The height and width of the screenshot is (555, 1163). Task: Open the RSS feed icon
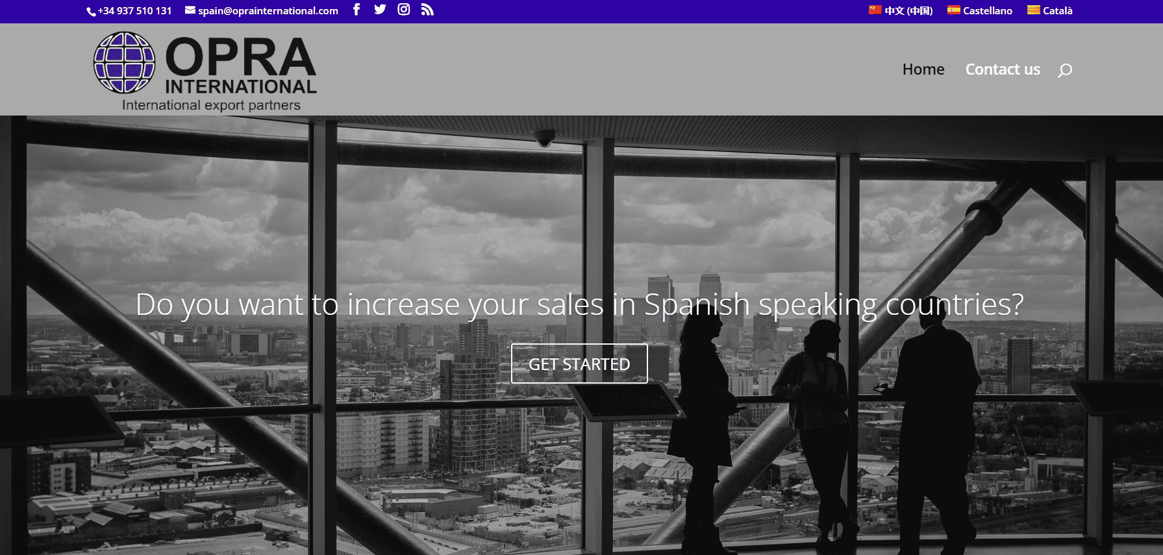coord(427,9)
